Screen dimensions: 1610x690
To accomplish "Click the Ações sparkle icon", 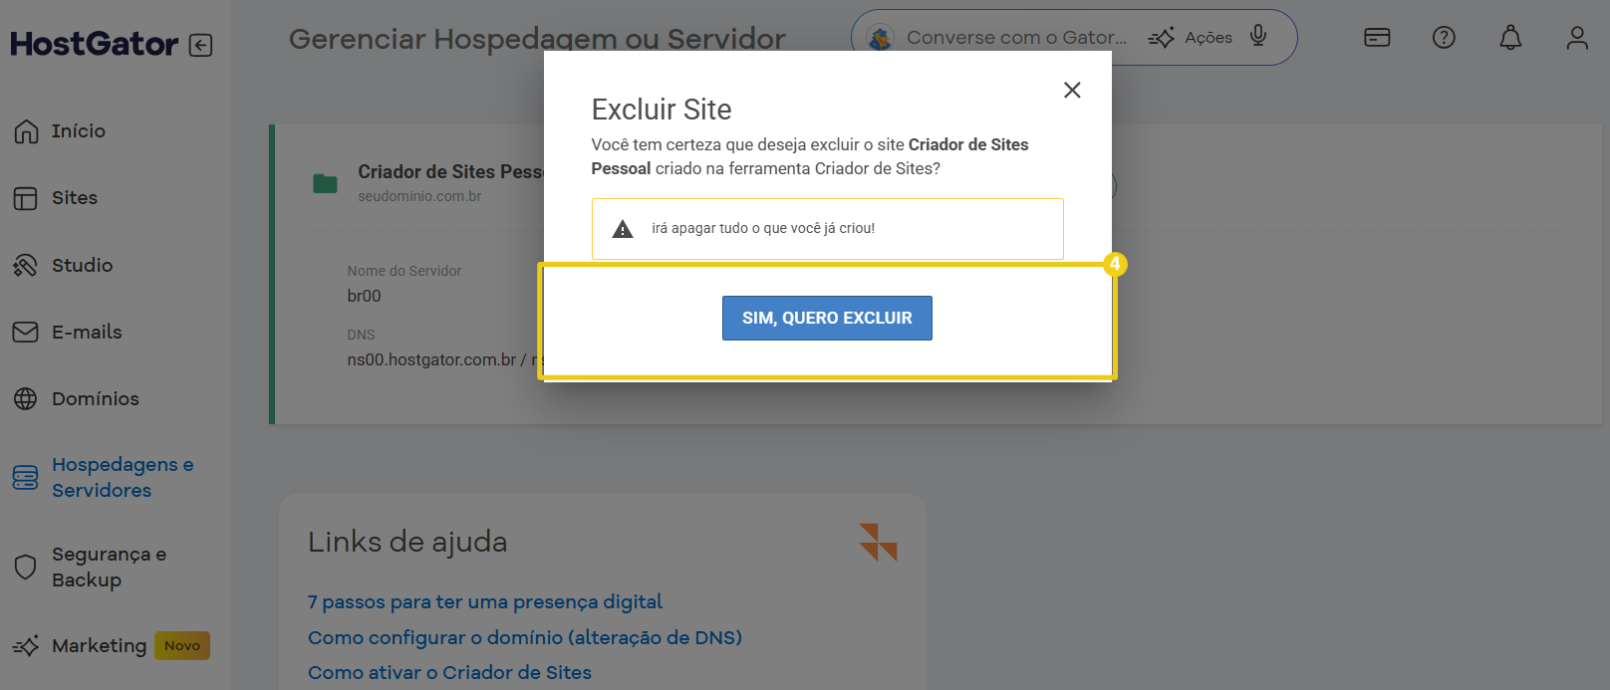I will [x=1161, y=38].
